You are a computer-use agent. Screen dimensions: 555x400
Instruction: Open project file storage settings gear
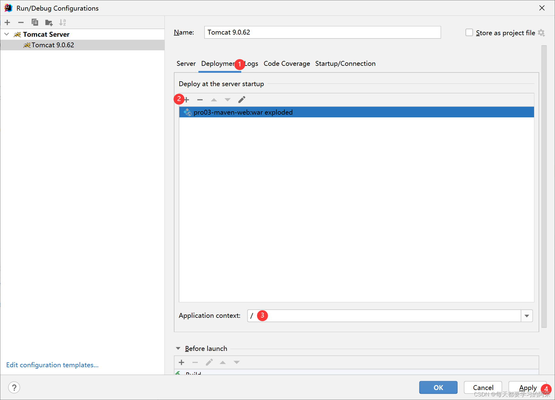(x=541, y=32)
